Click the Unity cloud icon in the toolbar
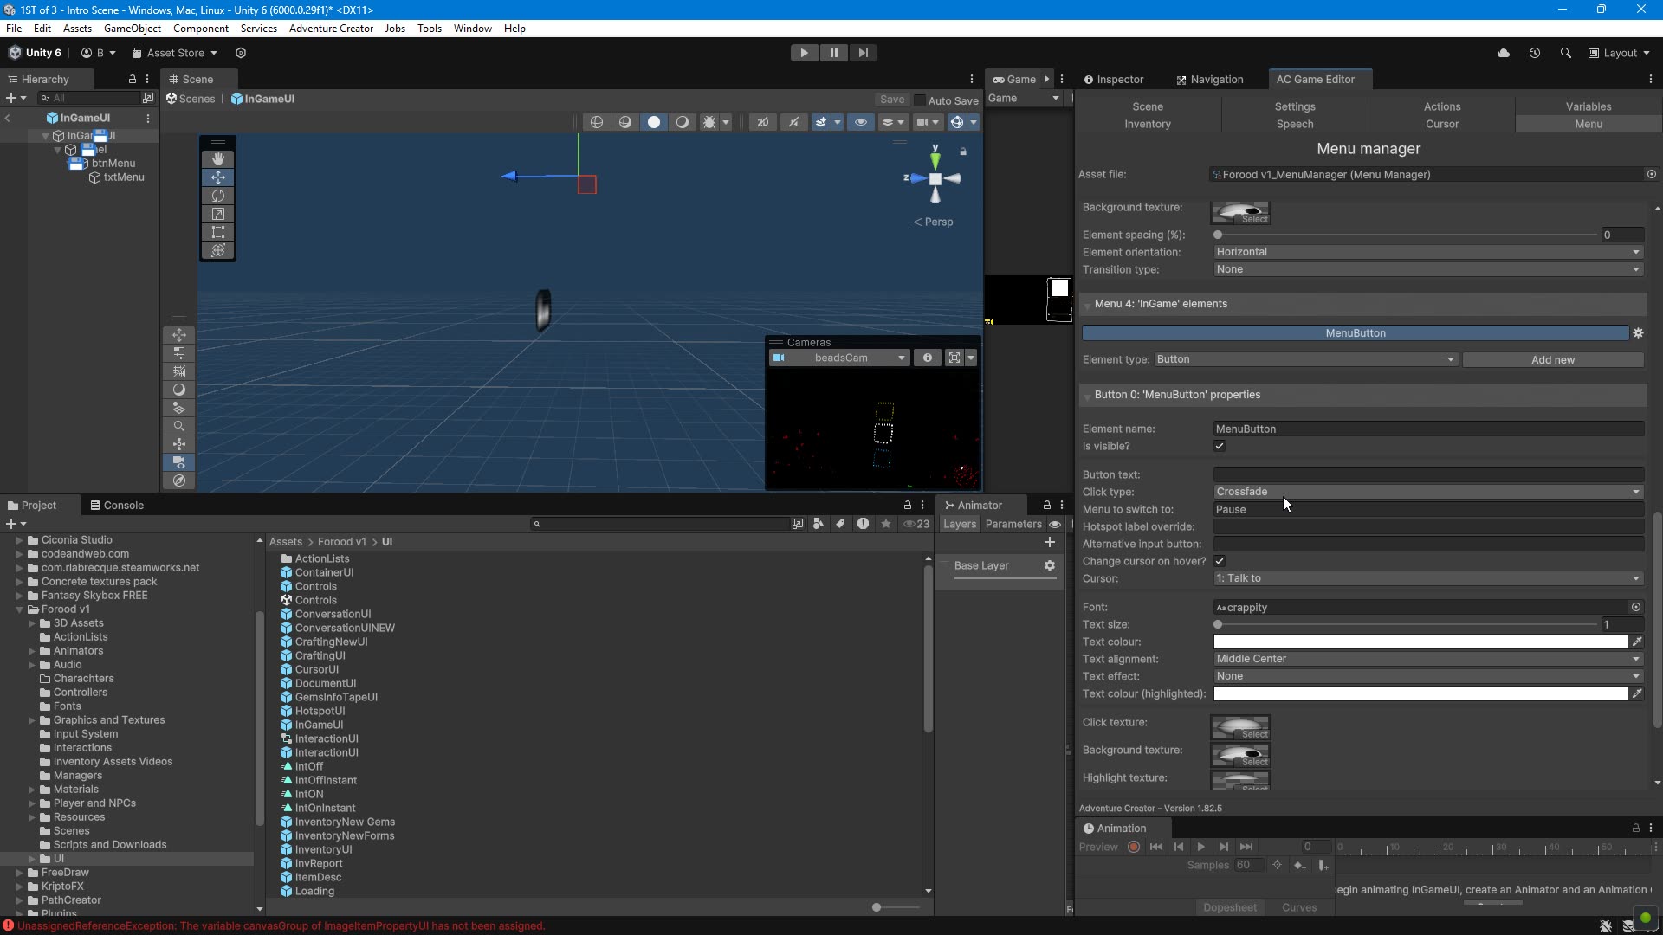Screen dimensions: 1663x935 pyautogui.click(x=1504, y=53)
